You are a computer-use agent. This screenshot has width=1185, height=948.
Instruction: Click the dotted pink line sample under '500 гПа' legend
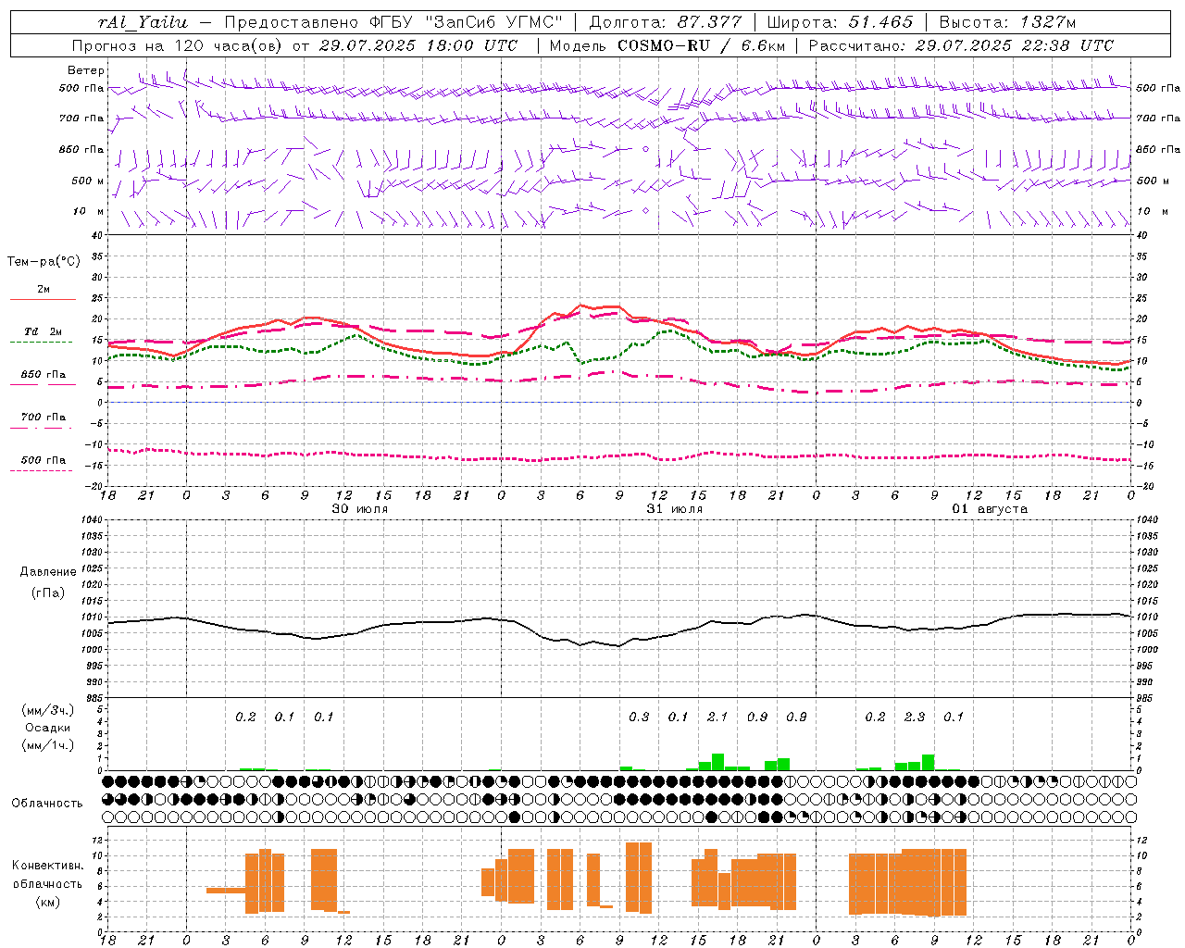tap(42, 470)
